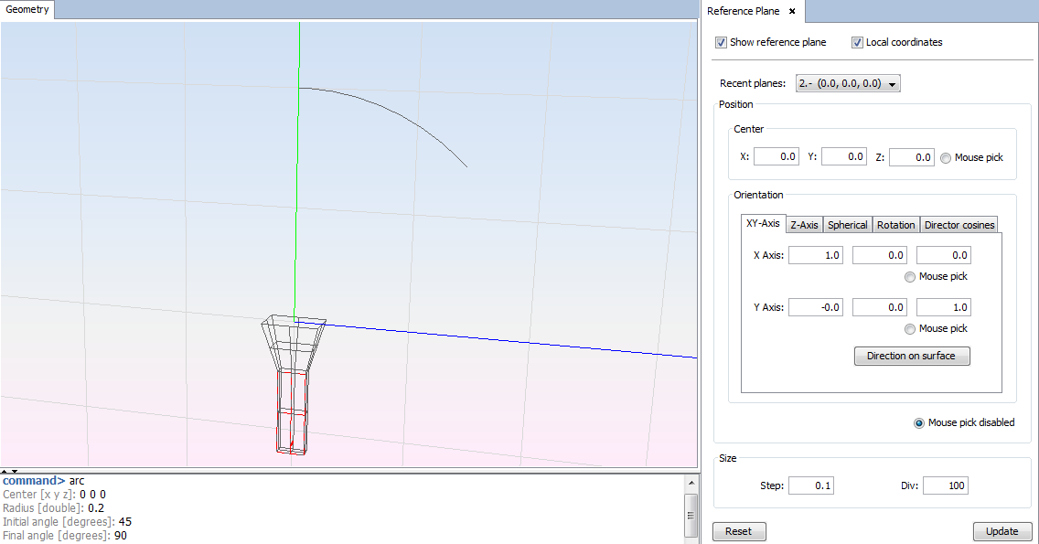
Task: Select Mouse pick for the Y Axis
Action: (x=910, y=328)
